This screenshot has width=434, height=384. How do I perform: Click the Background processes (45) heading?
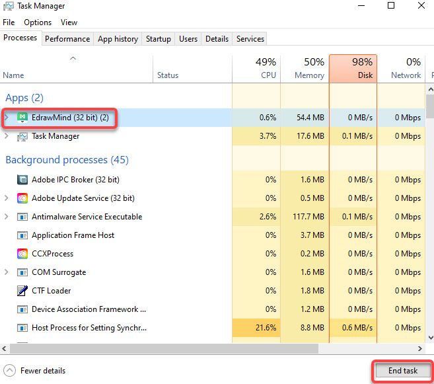(67, 160)
